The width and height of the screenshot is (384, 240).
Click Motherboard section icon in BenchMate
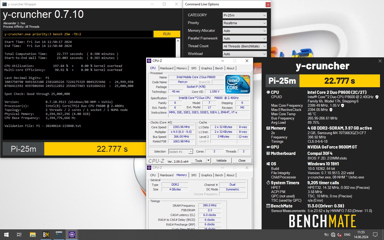coord(268,154)
